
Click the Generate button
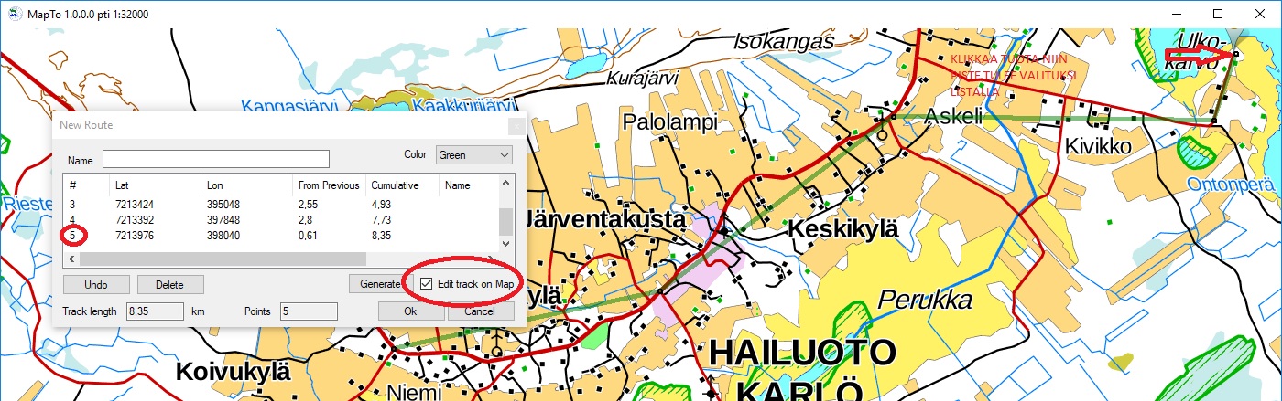(379, 284)
